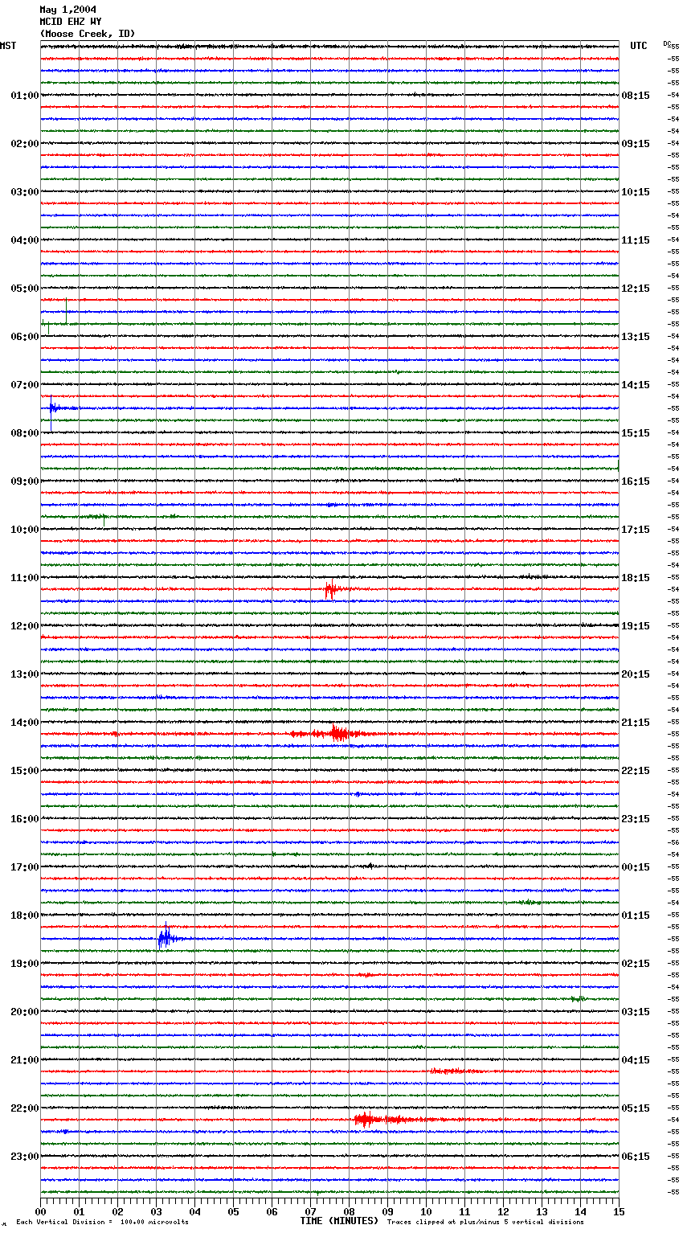Click minute tick label 10 on the time axis
This screenshot has height=1233, width=683.
[x=427, y=1211]
